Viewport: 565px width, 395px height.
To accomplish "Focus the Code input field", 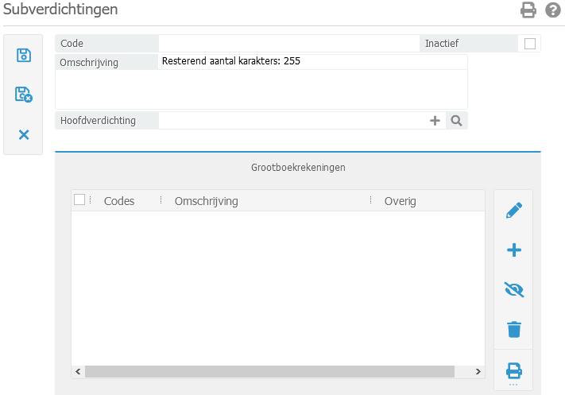I will click(288, 44).
